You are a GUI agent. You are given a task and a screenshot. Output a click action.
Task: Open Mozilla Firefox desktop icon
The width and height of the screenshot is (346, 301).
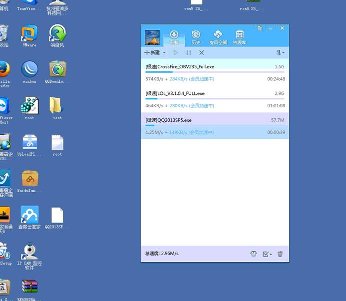tap(4, 74)
